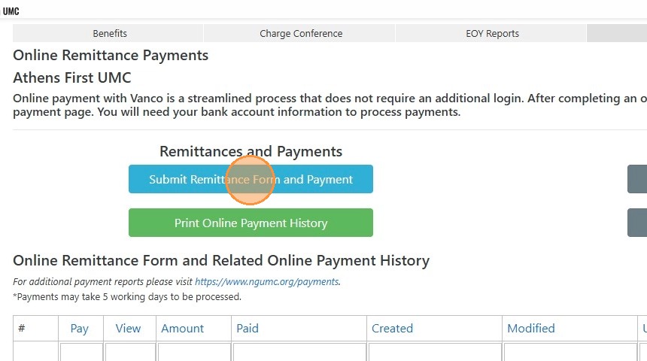
Task: Click first-row cell under Amount column
Action: coord(193,352)
